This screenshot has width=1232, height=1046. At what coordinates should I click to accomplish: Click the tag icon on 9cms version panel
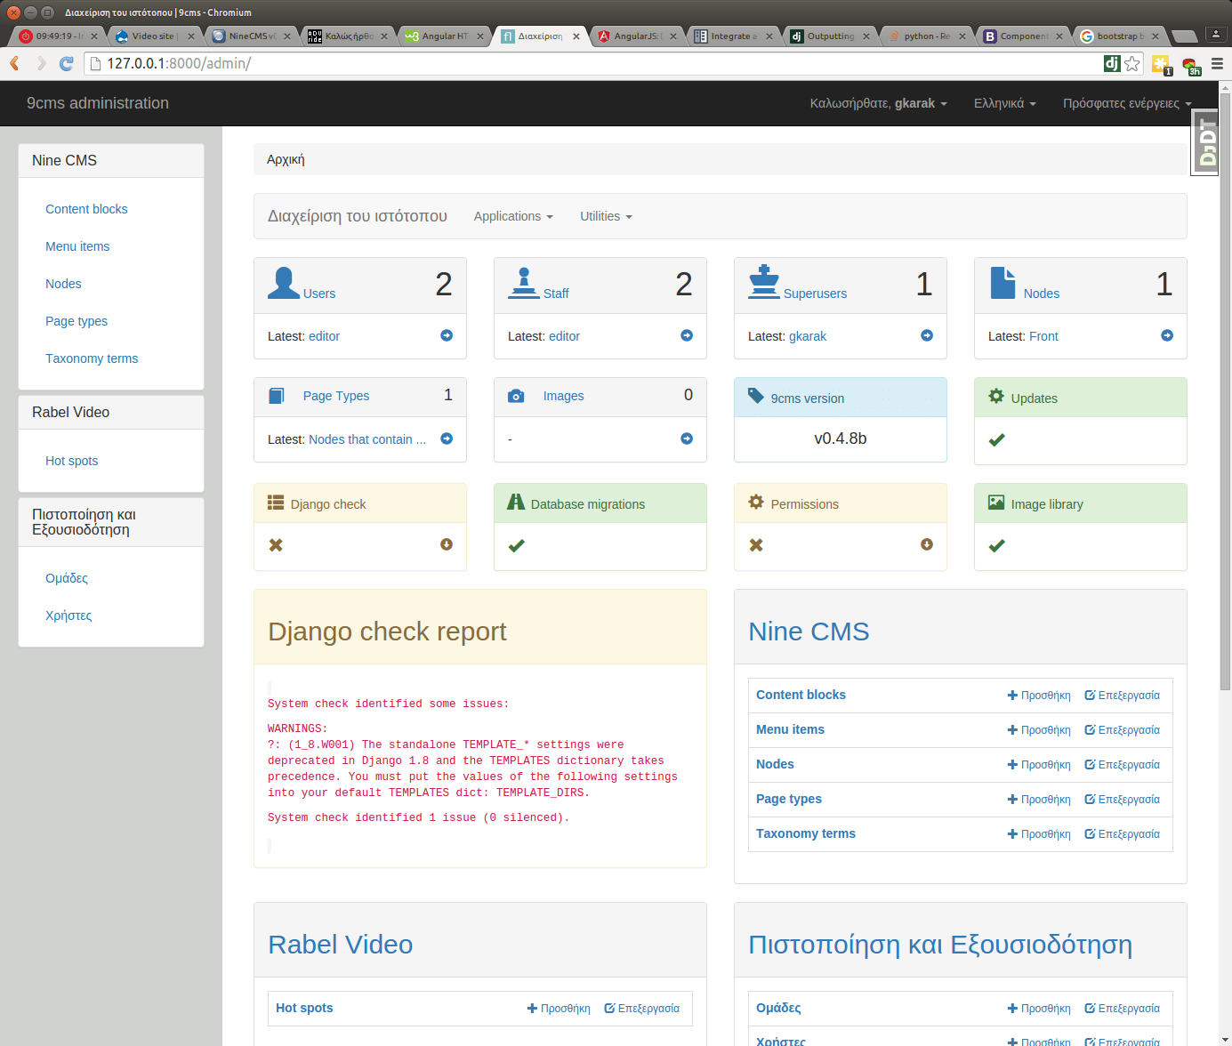756,398
